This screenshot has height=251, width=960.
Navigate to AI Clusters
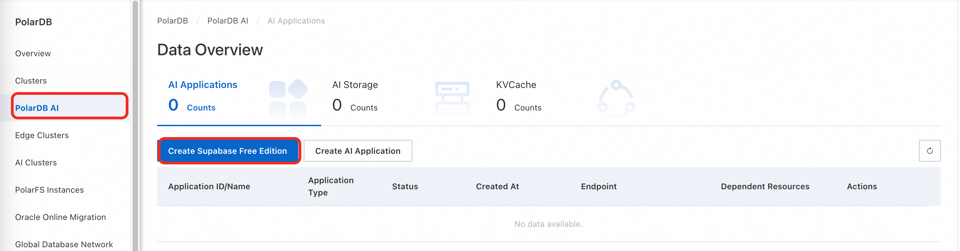36,162
